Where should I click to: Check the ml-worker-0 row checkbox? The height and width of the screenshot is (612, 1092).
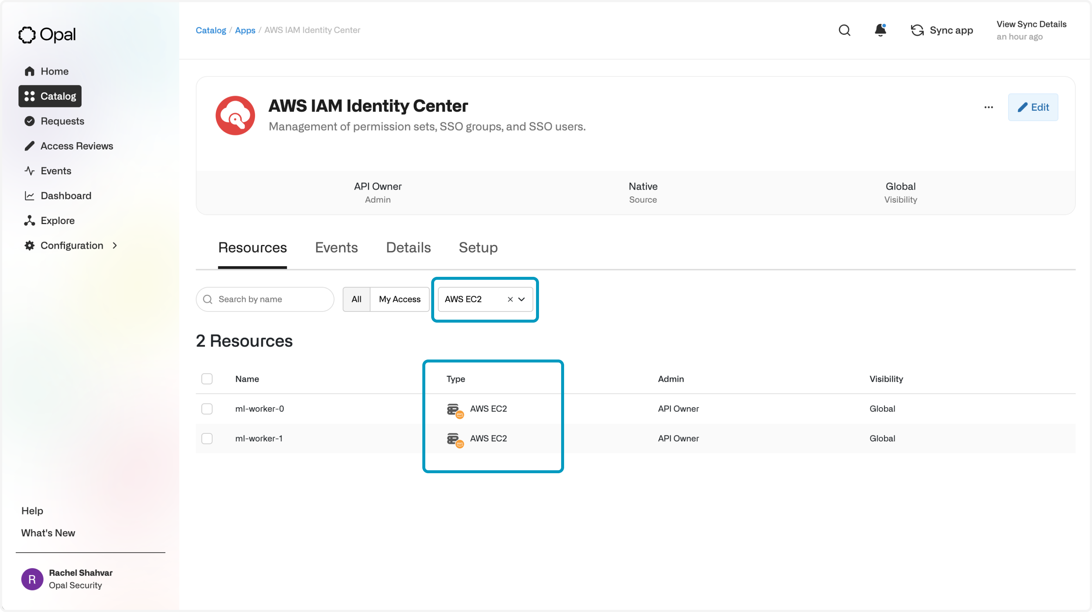(x=207, y=409)
